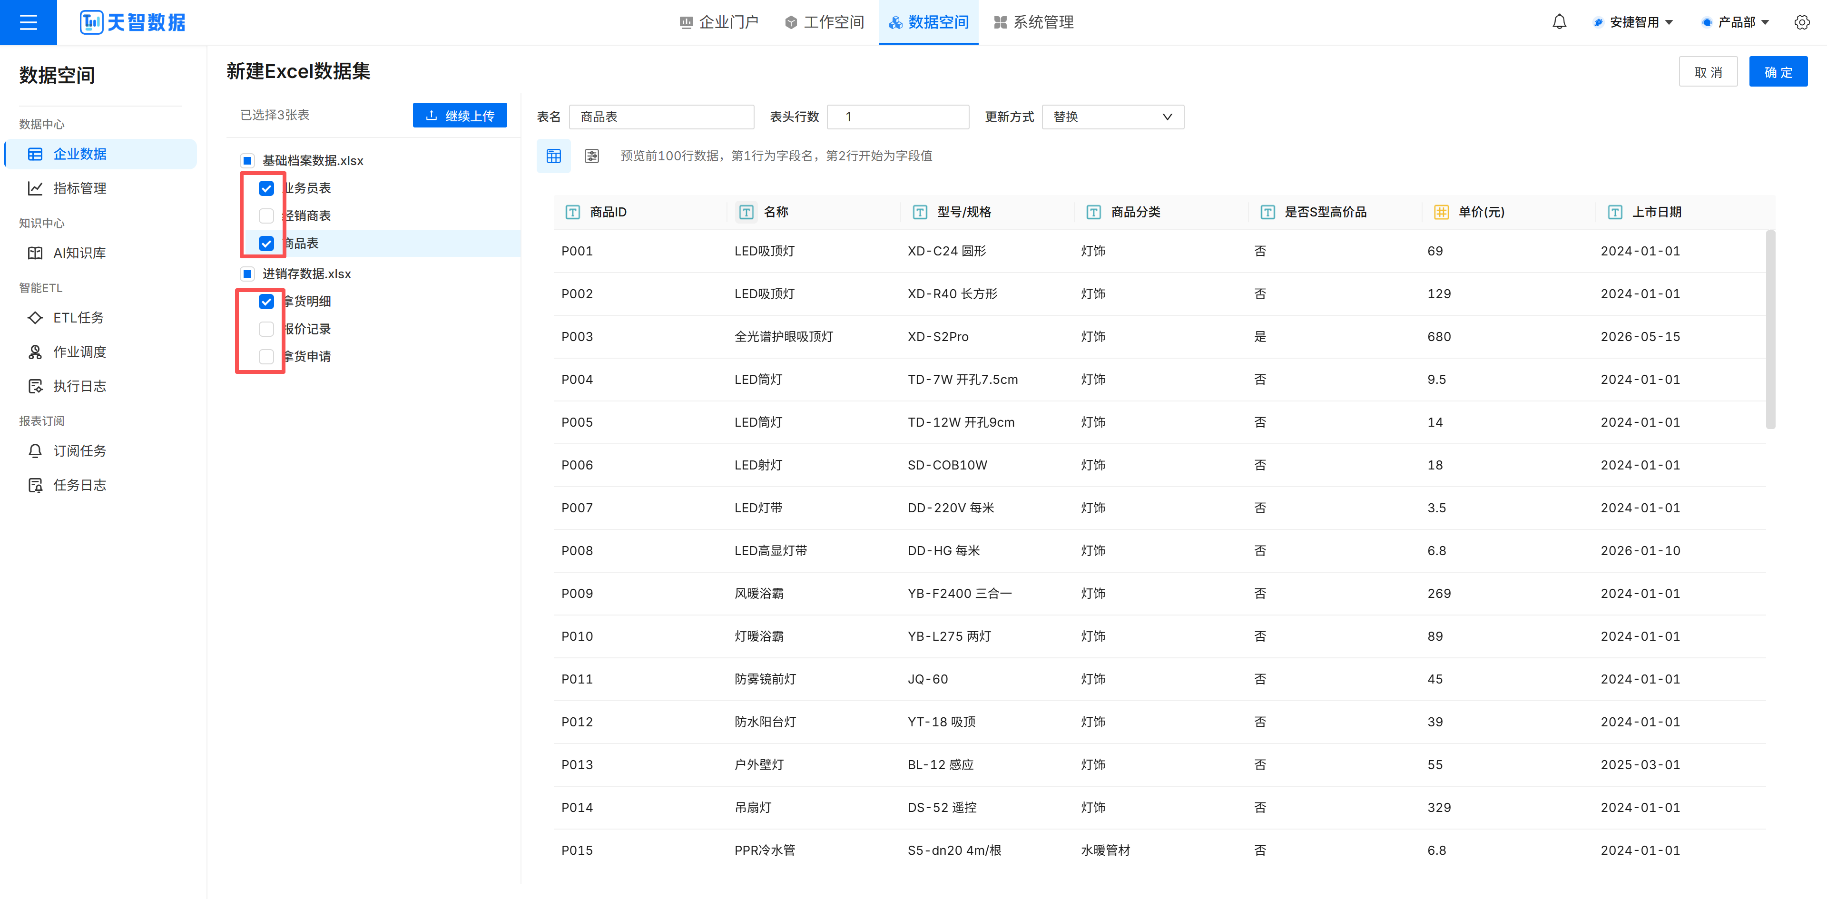
Task: Switch to field settings view icon
Action: (x=591, y=156)
